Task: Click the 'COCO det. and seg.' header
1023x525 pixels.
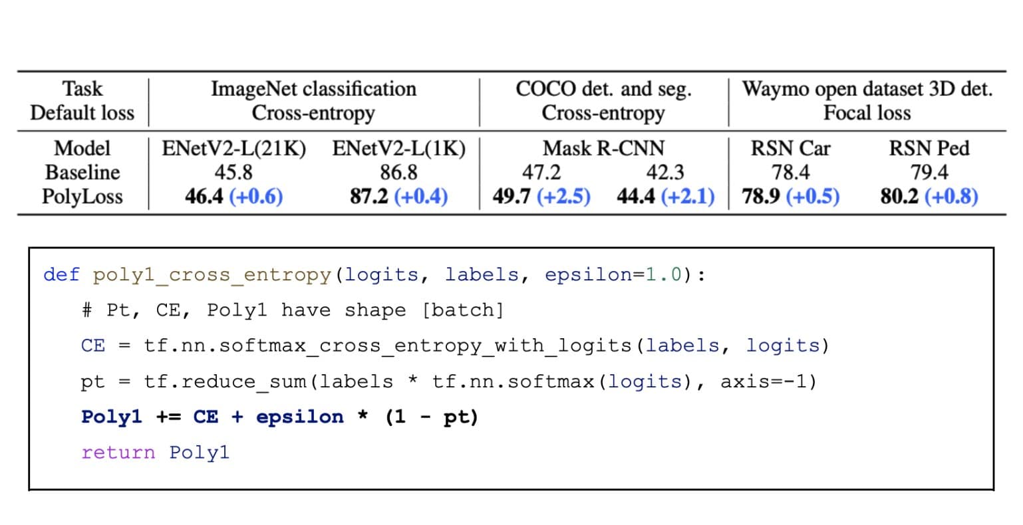Action: click(x=603, y=88)
